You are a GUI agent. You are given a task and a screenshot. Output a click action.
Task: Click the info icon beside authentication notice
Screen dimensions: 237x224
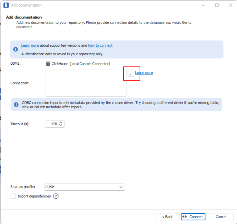tap(16, 49)
